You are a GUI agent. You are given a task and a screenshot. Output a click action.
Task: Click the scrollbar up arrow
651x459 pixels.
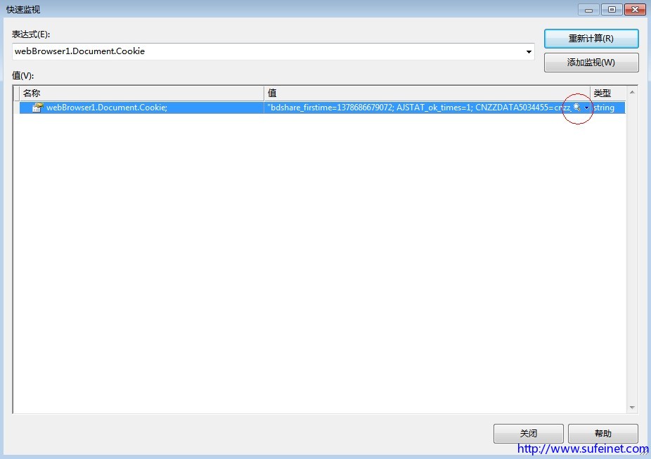click(x=632, y=92)
